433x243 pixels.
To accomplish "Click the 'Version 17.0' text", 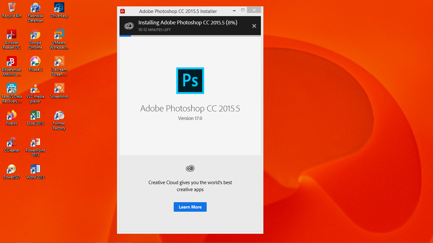I will [x=190, y=118].
